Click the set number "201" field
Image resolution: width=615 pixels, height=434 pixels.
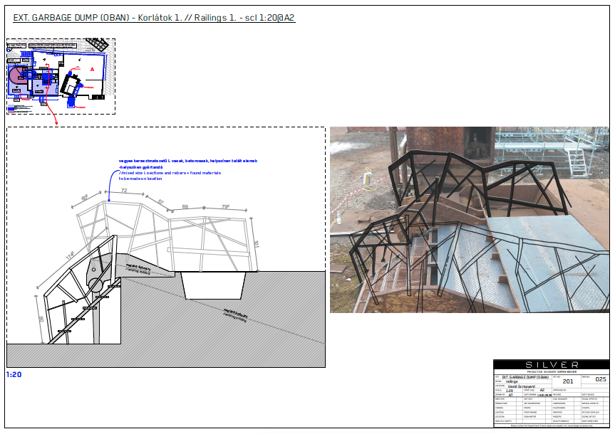pyautogui.click(x=568, y=381)
